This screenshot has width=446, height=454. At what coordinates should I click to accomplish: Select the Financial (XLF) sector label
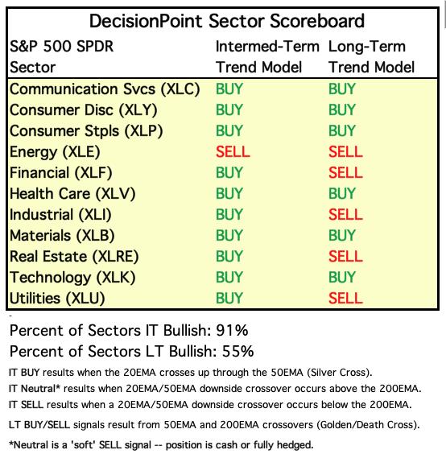61,173
